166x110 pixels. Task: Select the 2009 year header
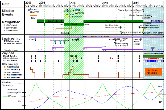point(73,2)
